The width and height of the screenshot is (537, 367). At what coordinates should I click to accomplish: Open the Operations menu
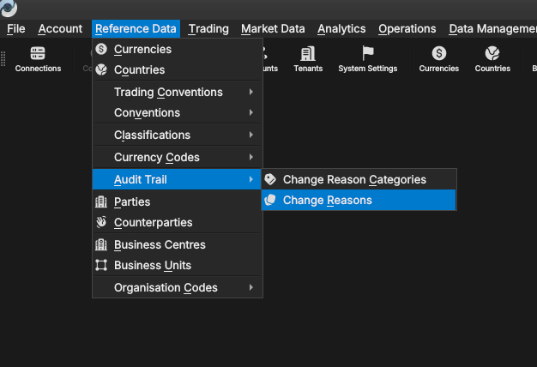pyautogui.click(x=407, y=29)
